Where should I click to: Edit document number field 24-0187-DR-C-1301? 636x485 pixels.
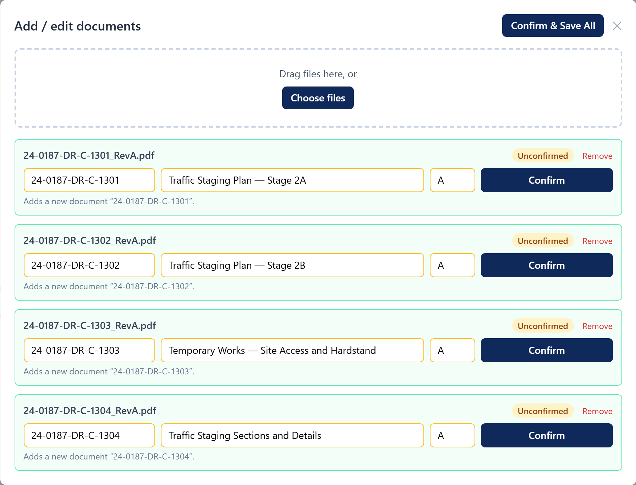click(89, 180)
